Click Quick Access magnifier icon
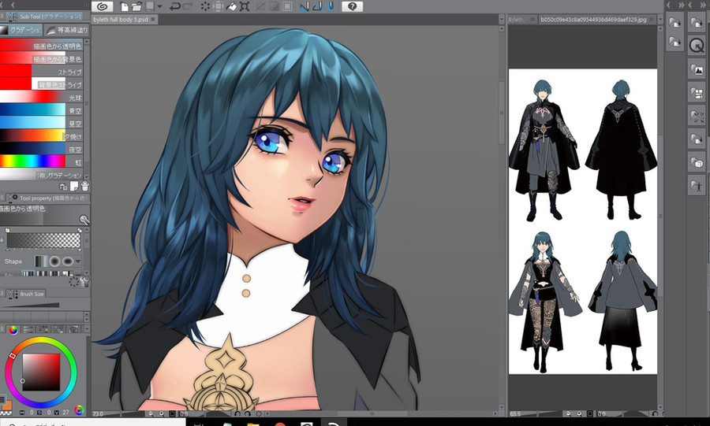Viewport: 710px width, 426px height. point(697,46)
